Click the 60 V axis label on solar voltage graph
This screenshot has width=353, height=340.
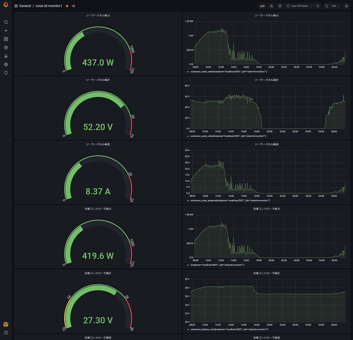click(x=187, y=97)
